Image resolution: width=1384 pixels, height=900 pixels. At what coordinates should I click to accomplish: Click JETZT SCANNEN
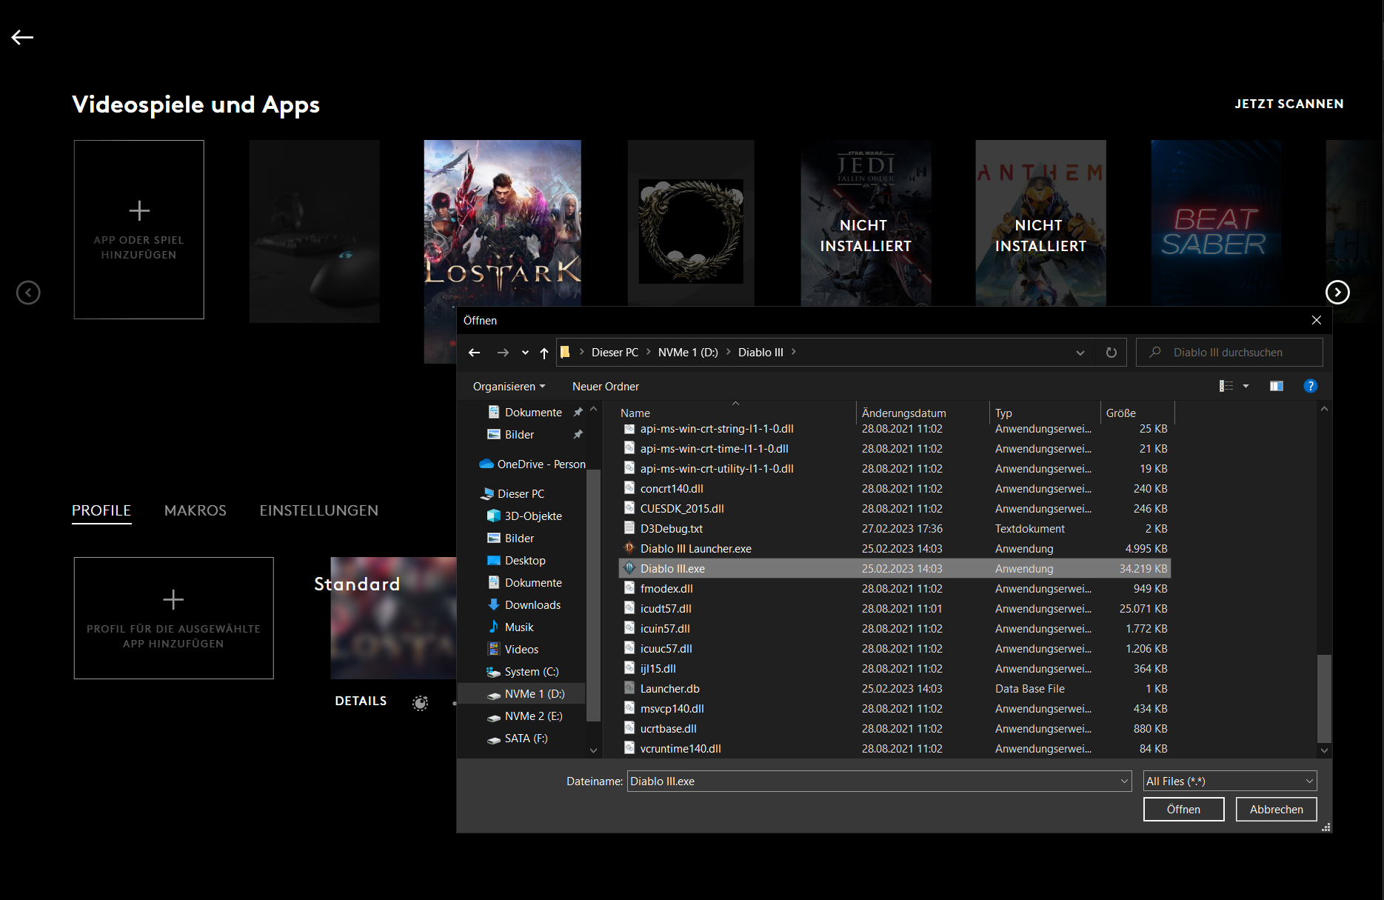[1289, 104]
